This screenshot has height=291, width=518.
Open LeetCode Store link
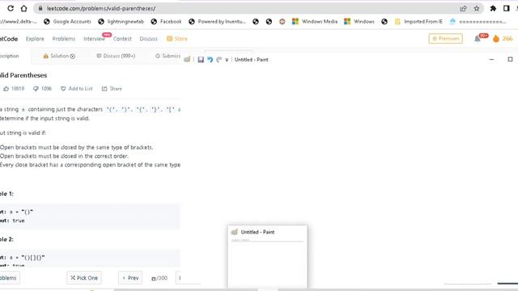click(x=177, y=39)
